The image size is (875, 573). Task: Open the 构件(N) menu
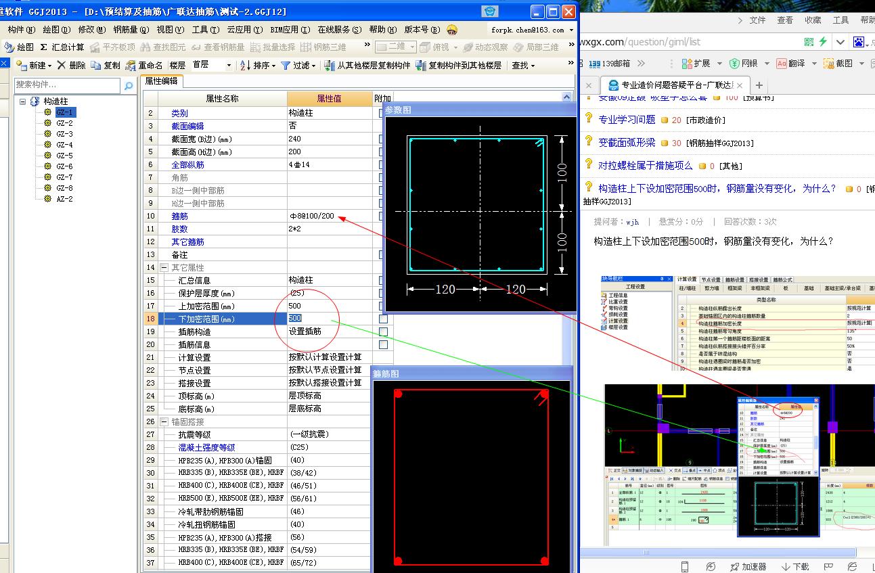tap(21, 30)
